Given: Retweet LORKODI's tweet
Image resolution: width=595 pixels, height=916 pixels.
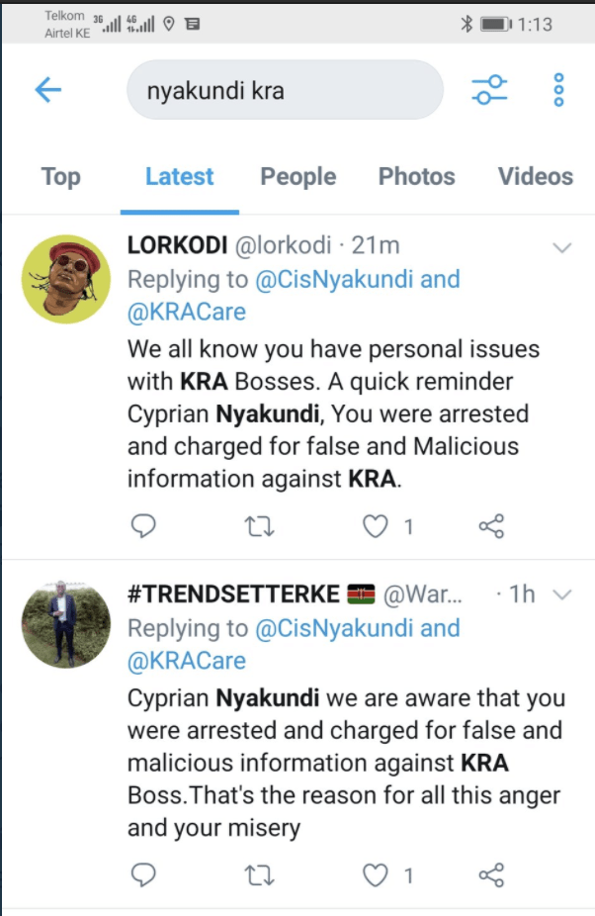Looking at the screenshot, I should (x=257, y=526).
